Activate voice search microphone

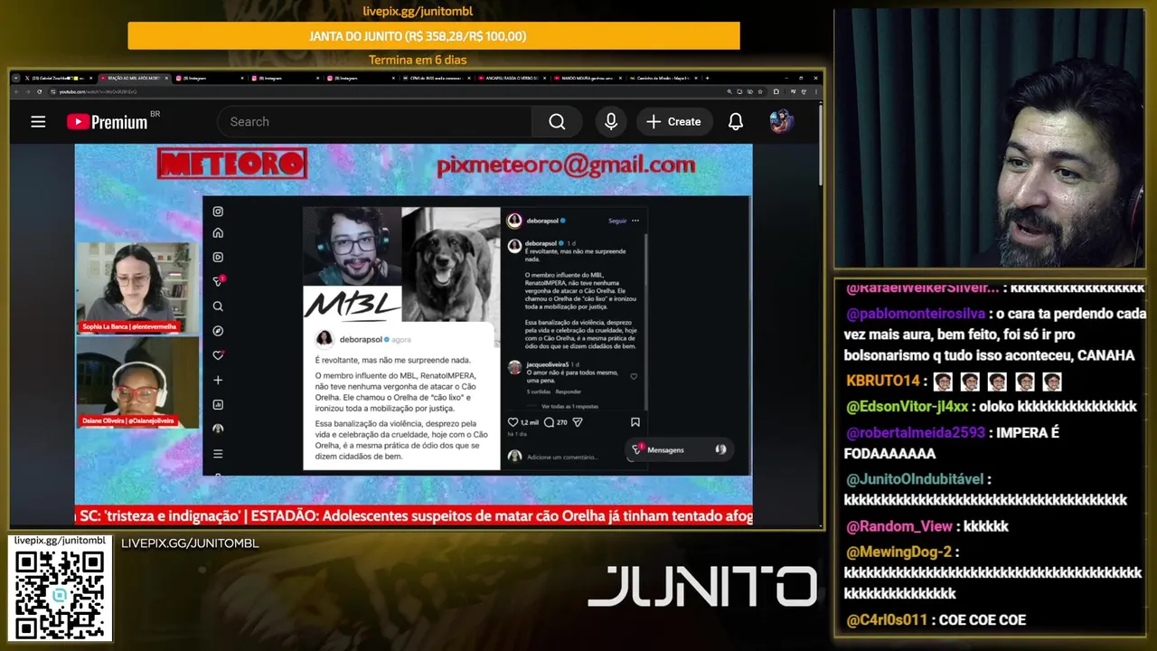click(611, 121)
